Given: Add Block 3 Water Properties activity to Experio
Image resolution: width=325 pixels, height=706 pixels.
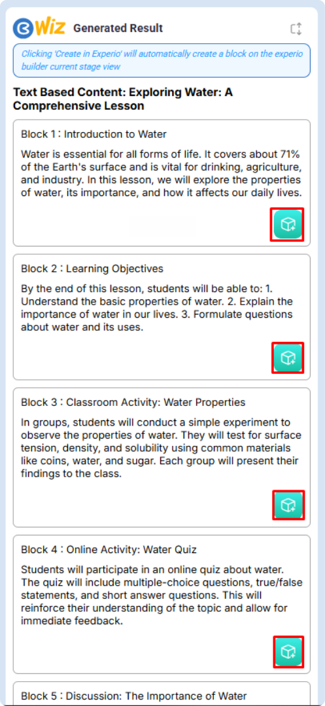Looking at the screenshot, I should 287,505.
